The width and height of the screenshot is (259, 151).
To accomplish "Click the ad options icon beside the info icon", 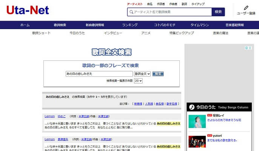I will (250, 48).
